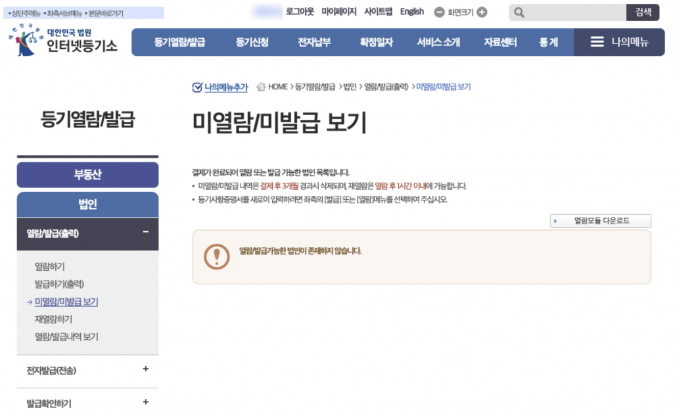
Task: Go to 마이페이지
Action: point(339,12)
